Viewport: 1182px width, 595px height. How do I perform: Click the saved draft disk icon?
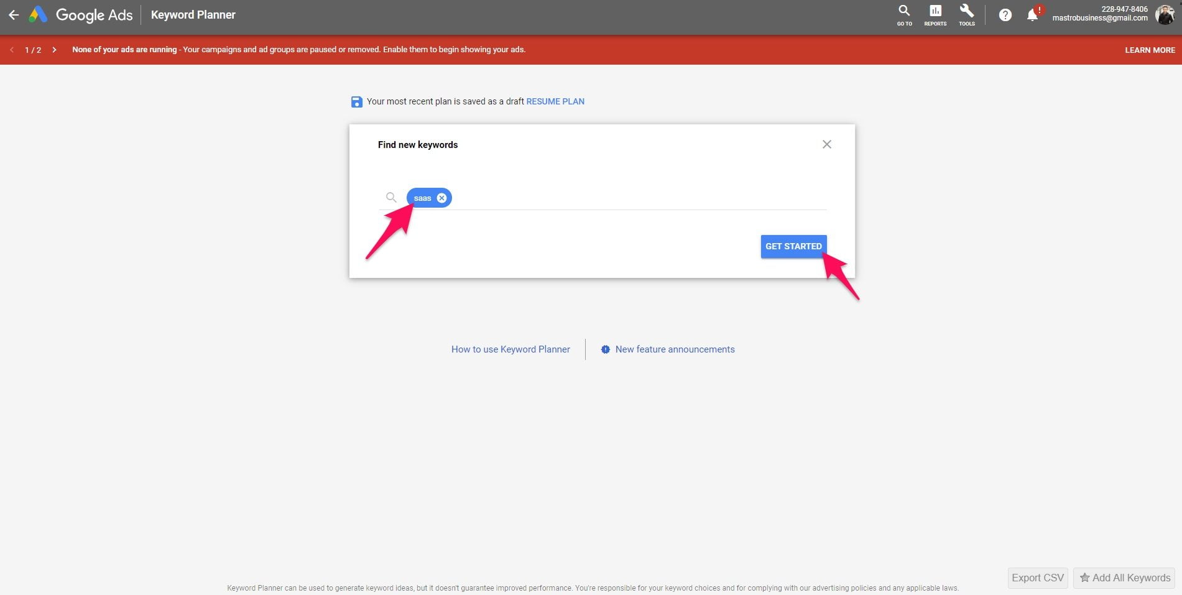pyautogui.click(x=356, y=102)
